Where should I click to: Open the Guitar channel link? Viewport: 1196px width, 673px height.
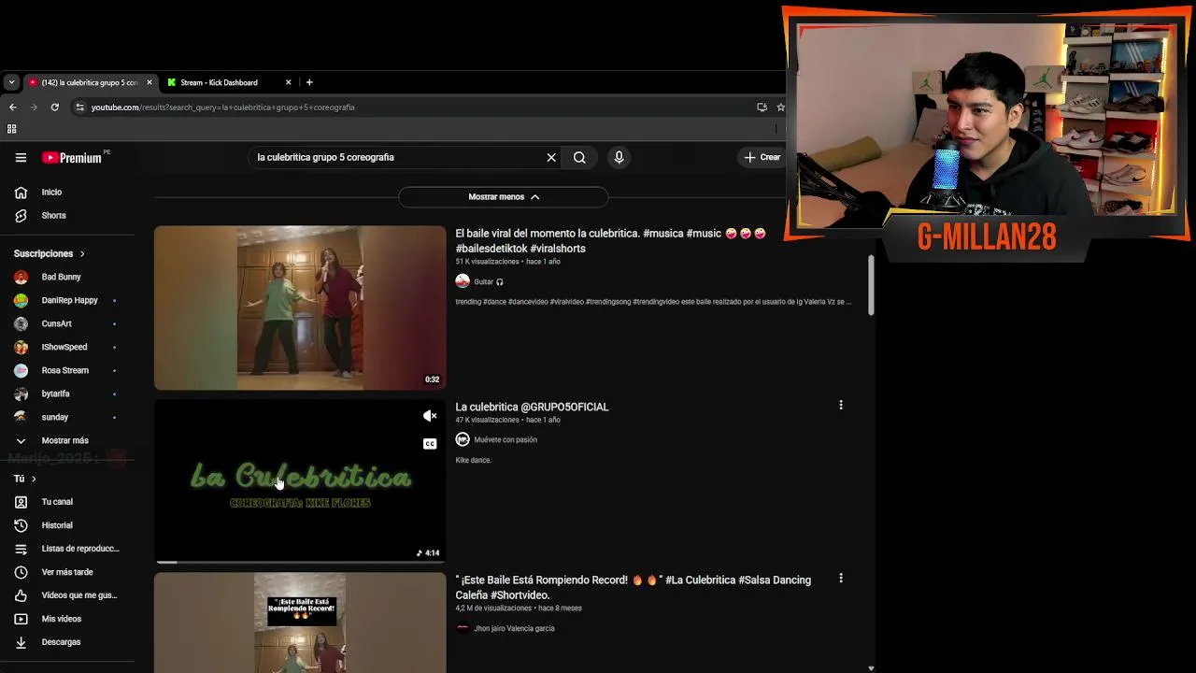[483, 281]
